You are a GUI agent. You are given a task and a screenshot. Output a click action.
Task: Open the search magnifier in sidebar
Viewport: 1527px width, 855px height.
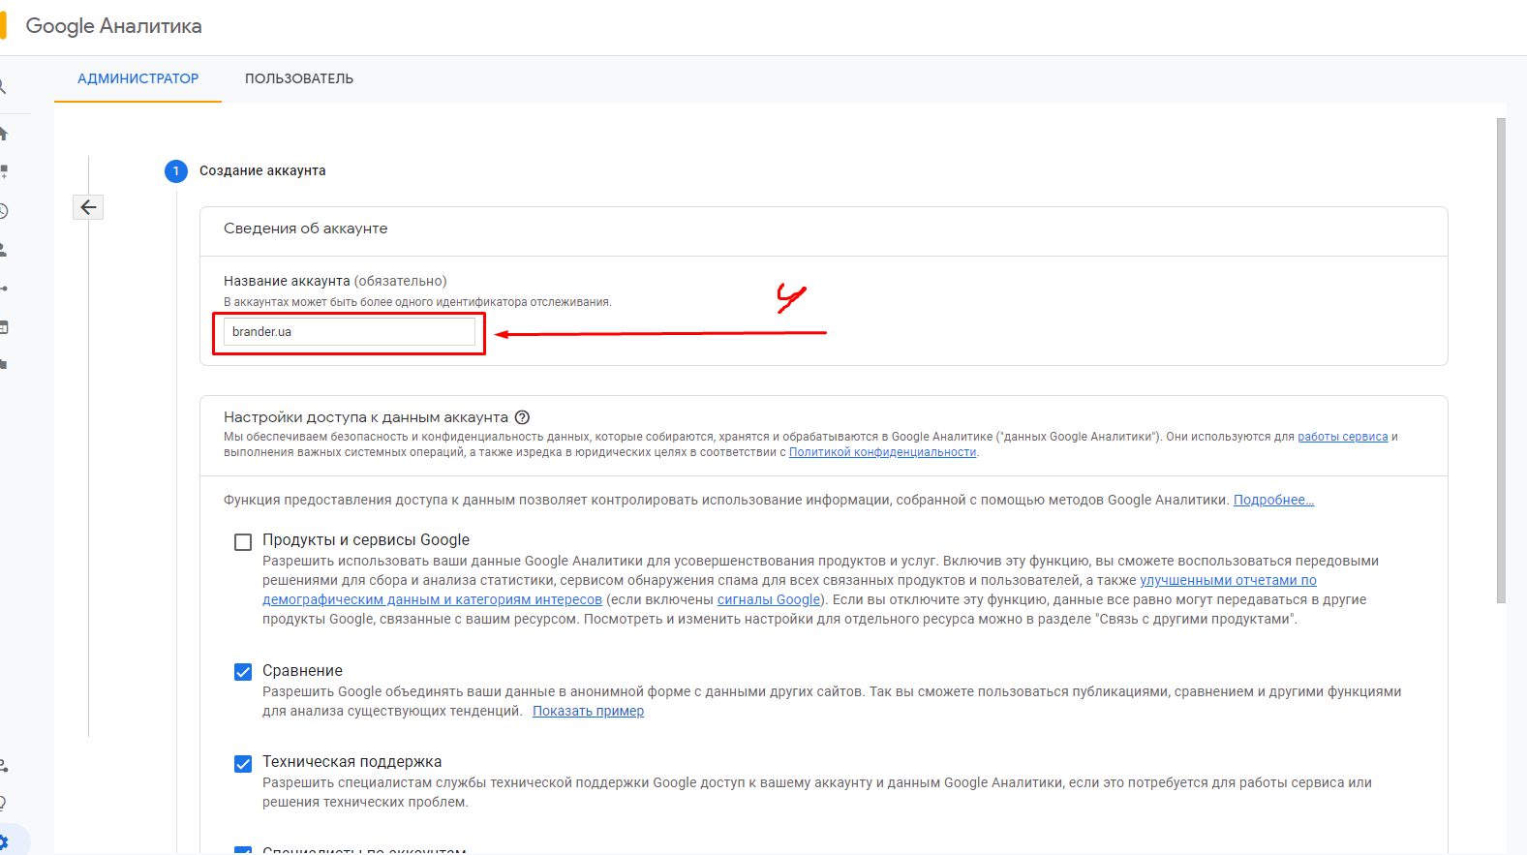point(3,87)
